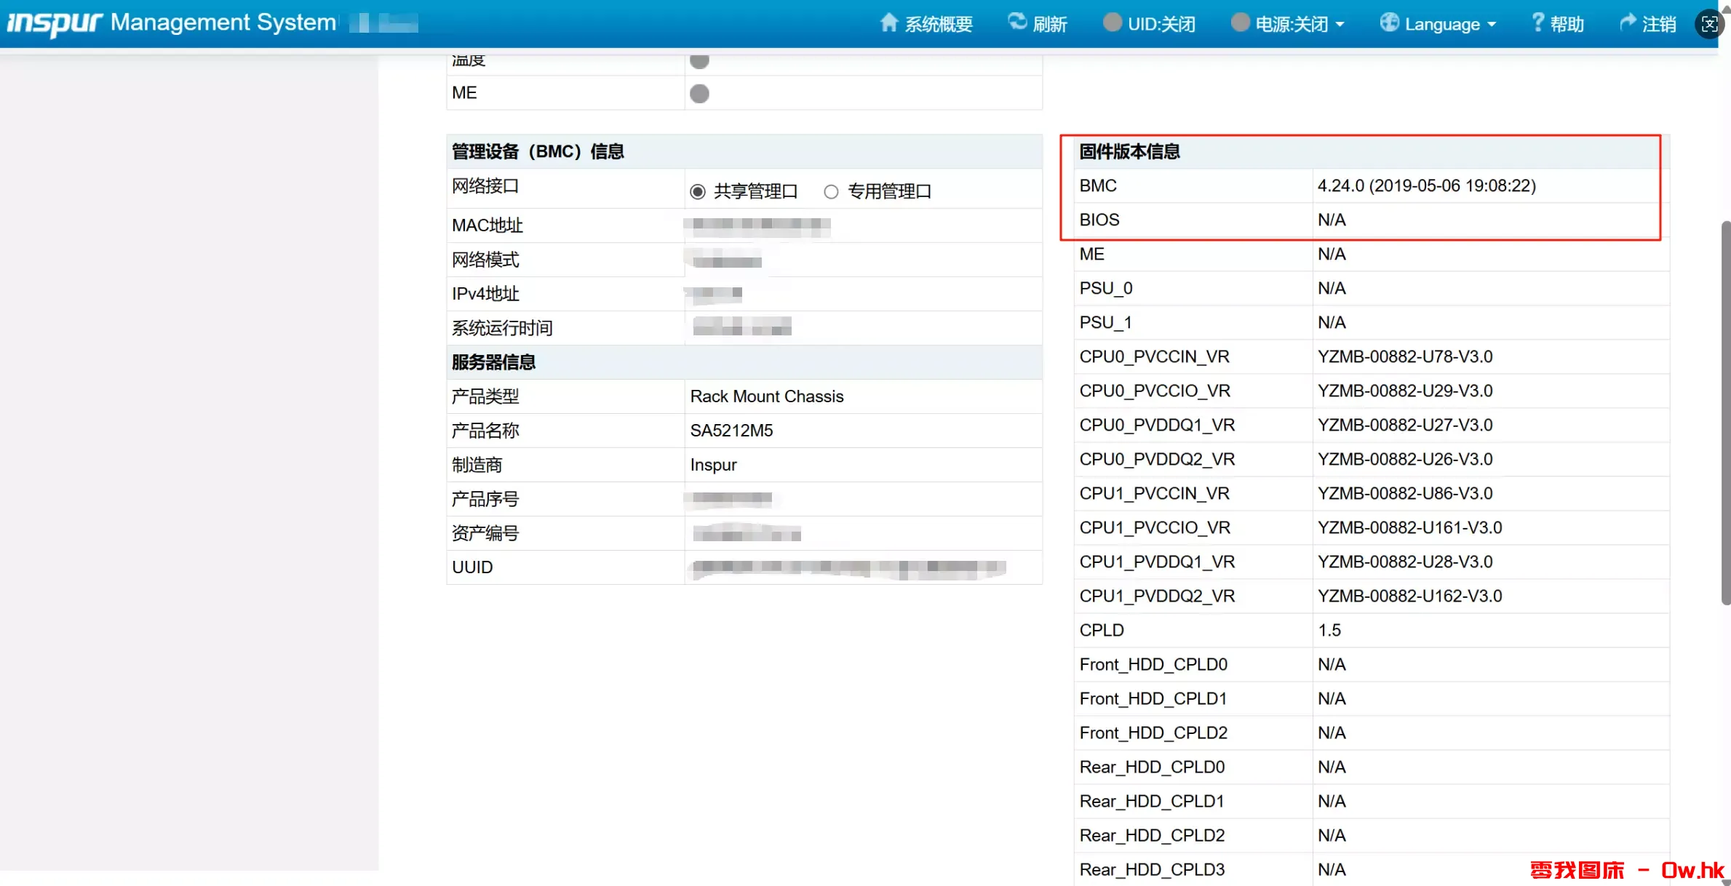
Task: Click the question mark help icon
Action: point(1537,23)
